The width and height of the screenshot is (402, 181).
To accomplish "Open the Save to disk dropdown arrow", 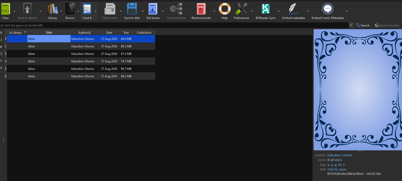I will (x=143, y=11).
